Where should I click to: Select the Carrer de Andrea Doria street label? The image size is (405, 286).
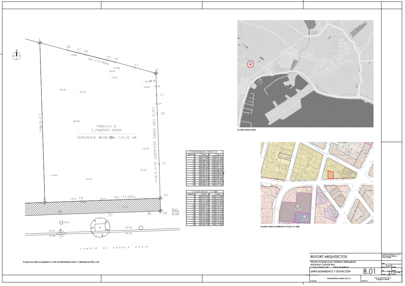114,248
